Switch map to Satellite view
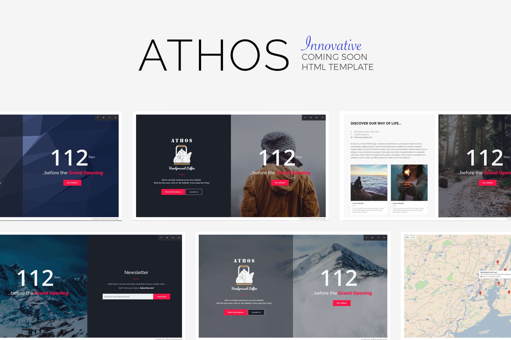The height and width of the screenshot is (340, 511). (x=413, y=237)
